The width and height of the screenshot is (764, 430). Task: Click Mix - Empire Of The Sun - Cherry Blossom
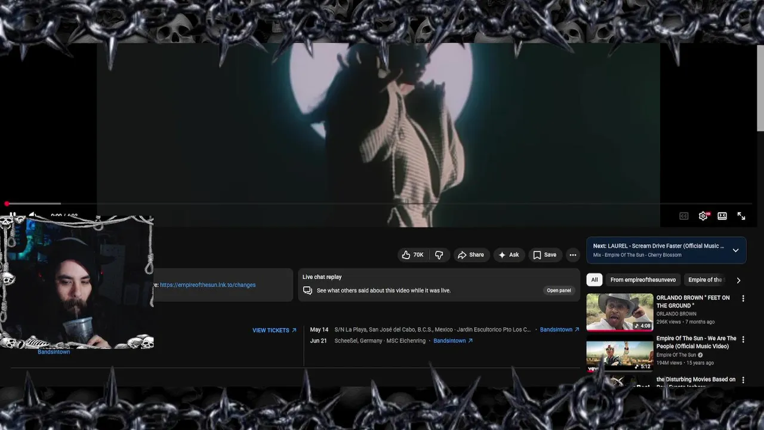tap(637, 255)
